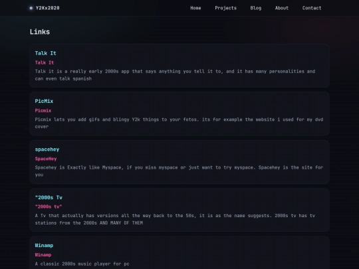Open the cyan Winamp card title

tap(44, 246)
